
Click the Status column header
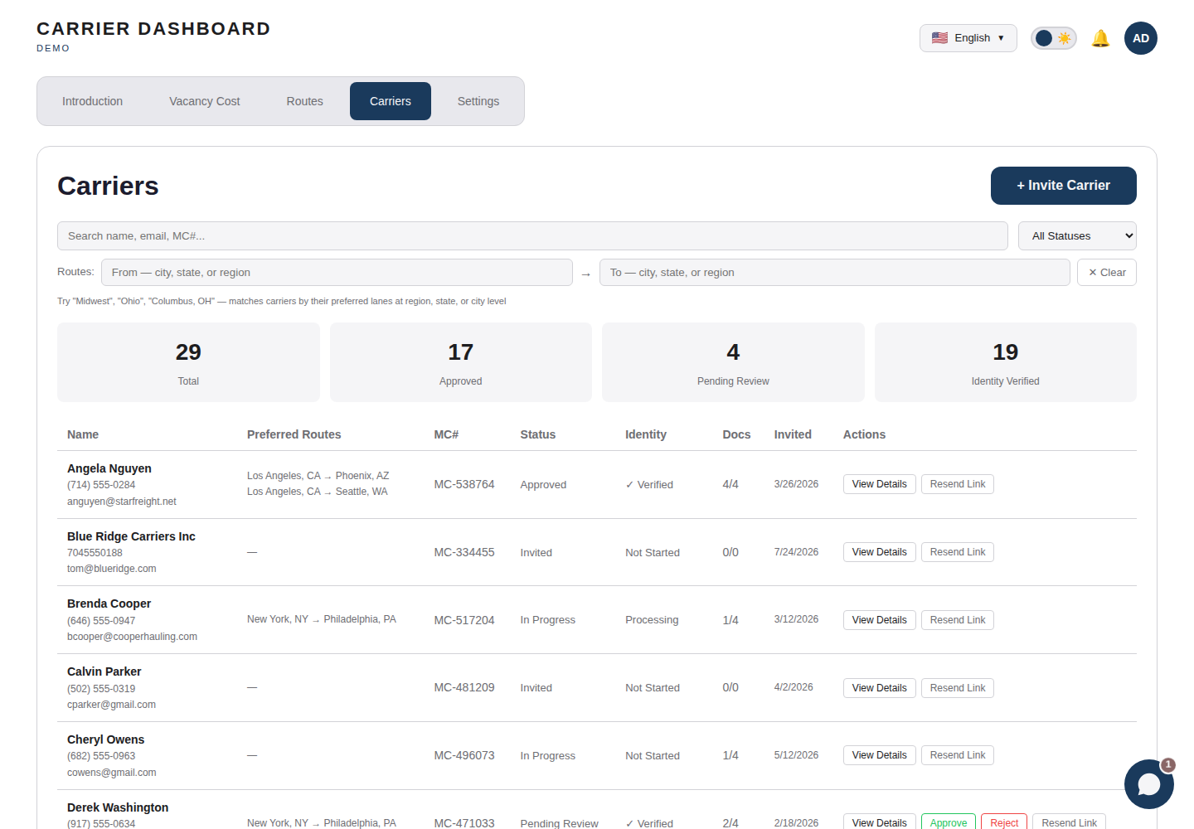coord(538,434)
